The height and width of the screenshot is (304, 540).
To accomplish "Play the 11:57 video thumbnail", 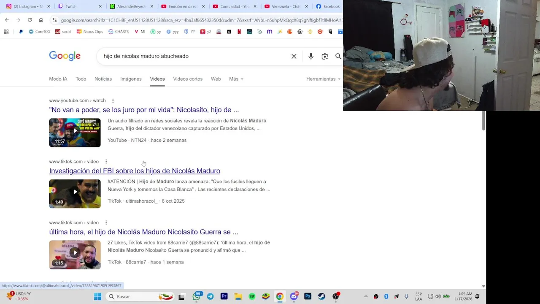I will 75,133.
